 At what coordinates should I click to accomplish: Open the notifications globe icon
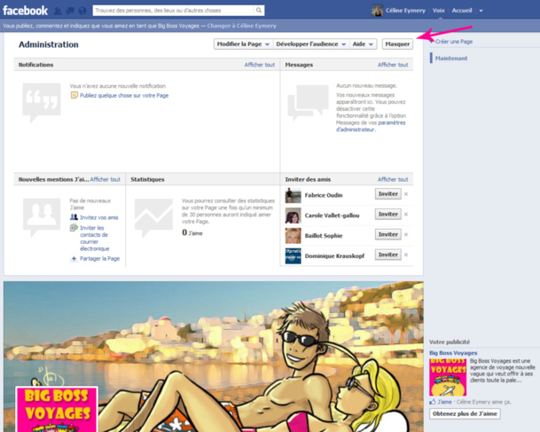coord(82,11)
